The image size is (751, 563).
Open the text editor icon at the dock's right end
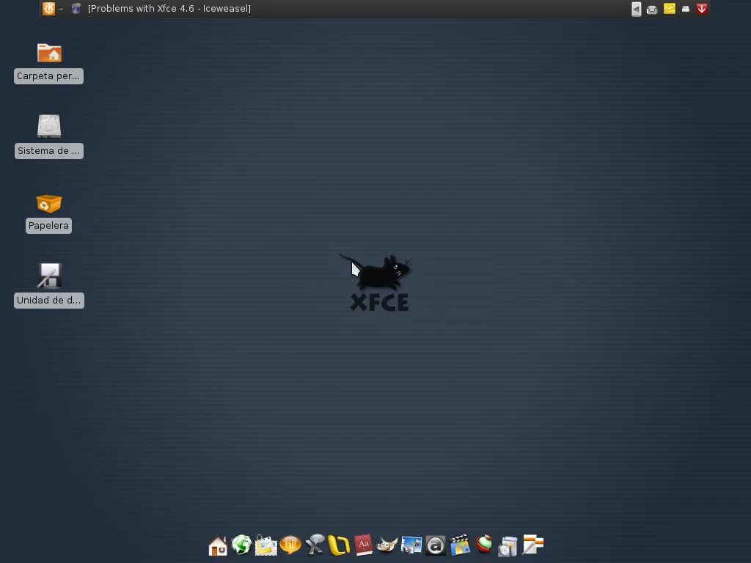[x=532, y=545]
